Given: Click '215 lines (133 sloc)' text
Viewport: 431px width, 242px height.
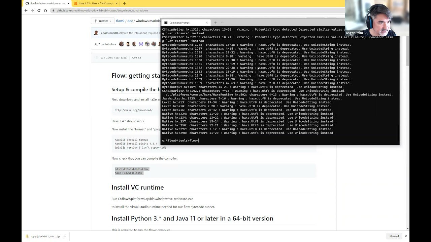Looking at the screenshot, I should pyautogui.click(x=114, y=58).
